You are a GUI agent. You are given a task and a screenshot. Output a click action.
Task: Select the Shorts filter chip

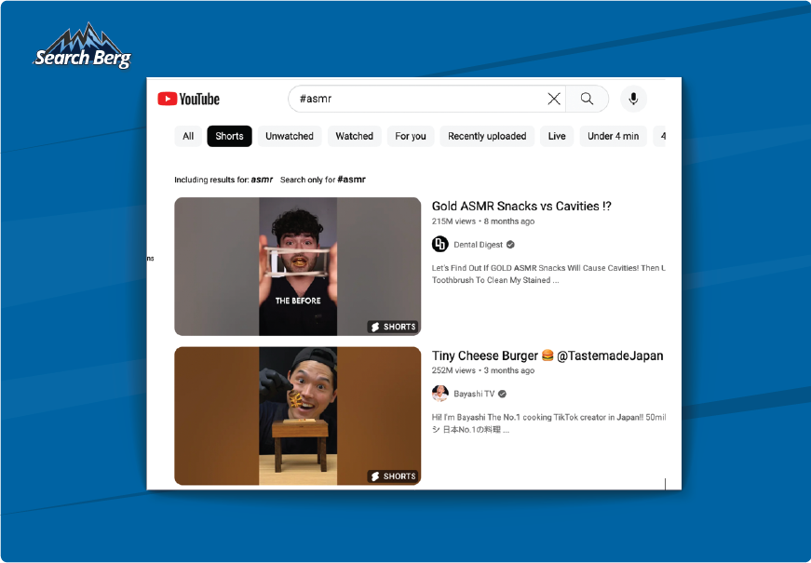[x=229, y=136]
